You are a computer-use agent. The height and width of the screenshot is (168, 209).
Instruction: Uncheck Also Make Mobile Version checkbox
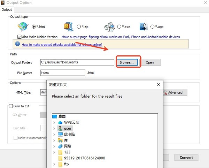click(x=19, y=37)
